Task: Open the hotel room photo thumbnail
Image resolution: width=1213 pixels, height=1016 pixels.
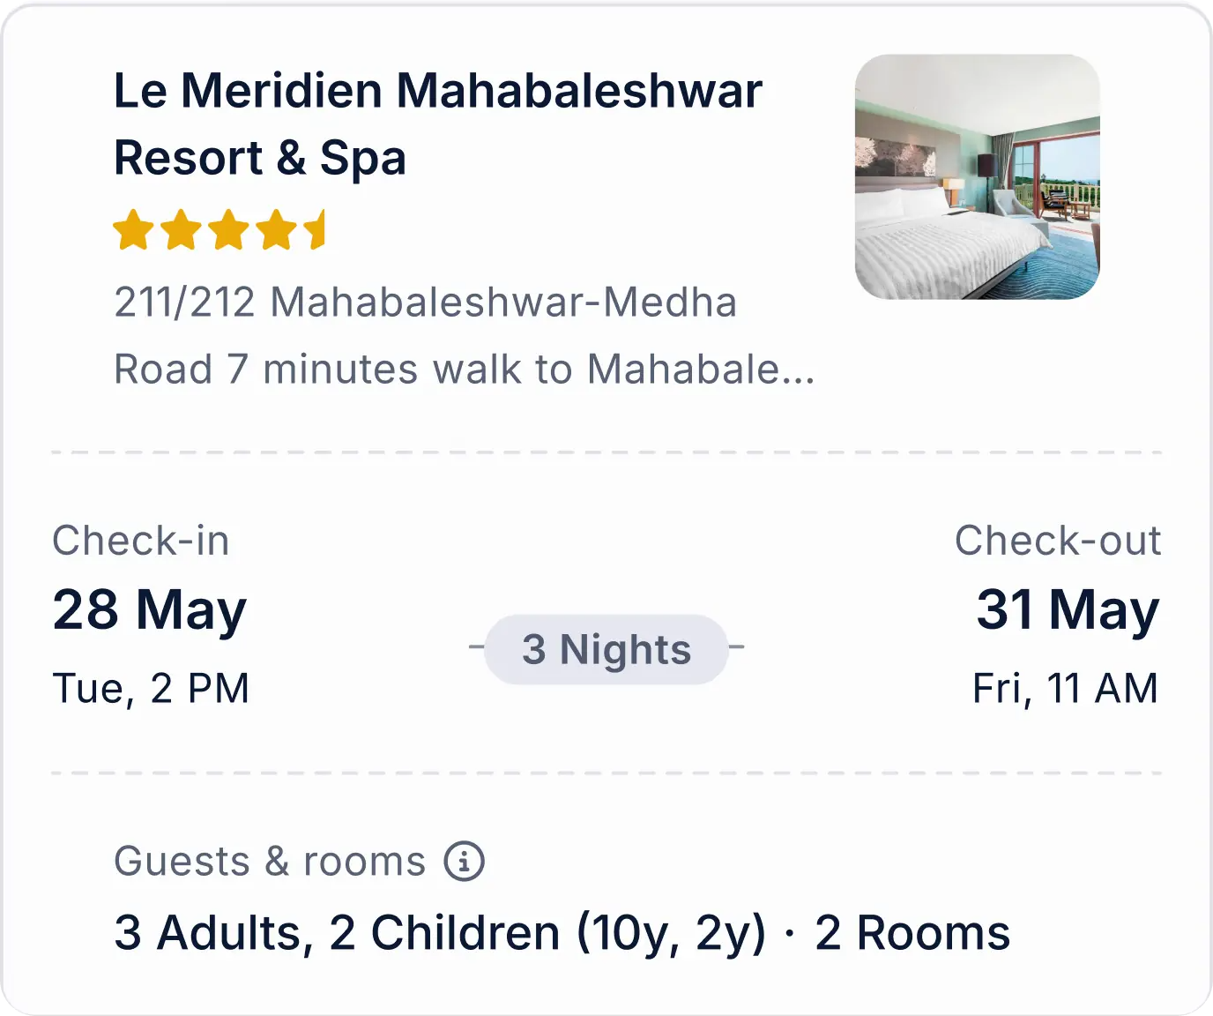Action: pos(977,176)
